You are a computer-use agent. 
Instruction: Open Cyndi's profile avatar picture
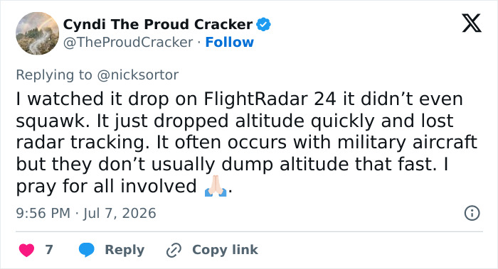tap(38, 33)
